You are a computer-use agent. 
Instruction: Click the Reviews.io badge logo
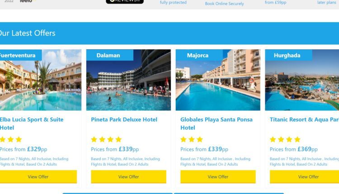pos(125,1)
